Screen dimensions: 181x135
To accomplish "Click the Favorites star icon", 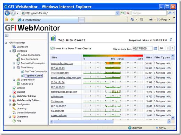I will [7, 19].
